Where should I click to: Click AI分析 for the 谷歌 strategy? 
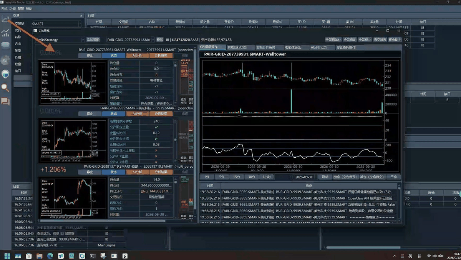(x=137, y=172)
